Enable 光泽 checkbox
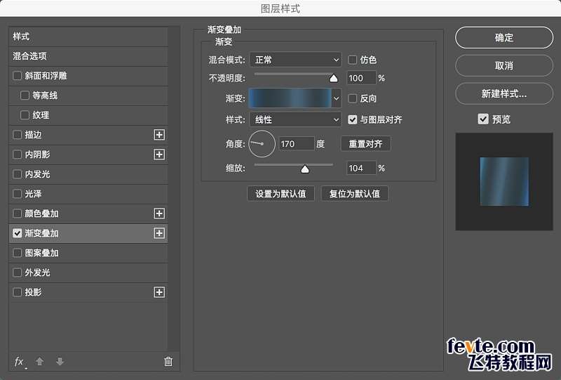Screen dimensions: 561x380 click(17, 194)
